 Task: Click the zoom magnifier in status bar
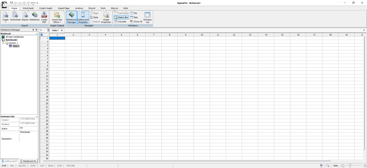click(x=328, y=166)
